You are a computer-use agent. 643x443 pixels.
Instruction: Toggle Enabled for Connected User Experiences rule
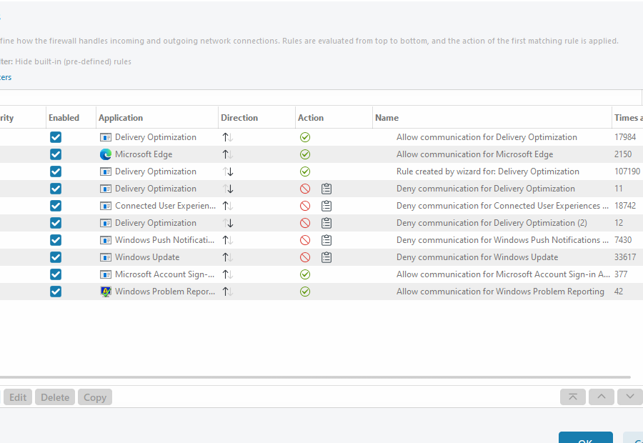point(56,206)
